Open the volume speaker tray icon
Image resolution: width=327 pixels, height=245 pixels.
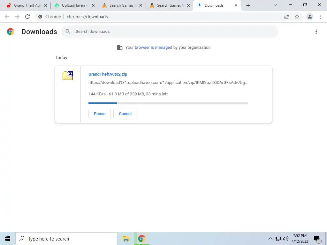coord(286,239)
